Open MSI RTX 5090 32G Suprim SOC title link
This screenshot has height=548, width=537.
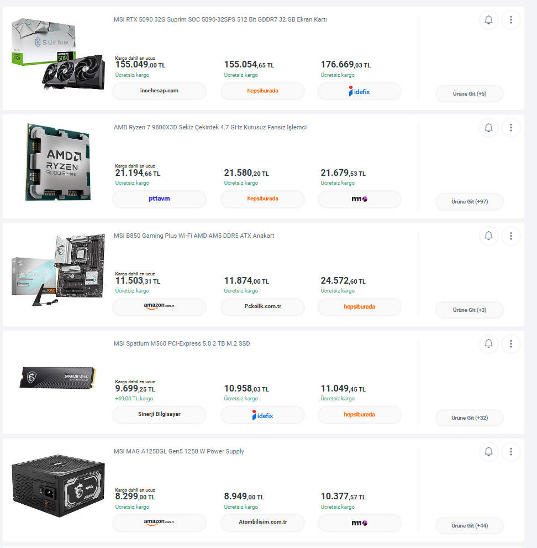click(220, 19)
